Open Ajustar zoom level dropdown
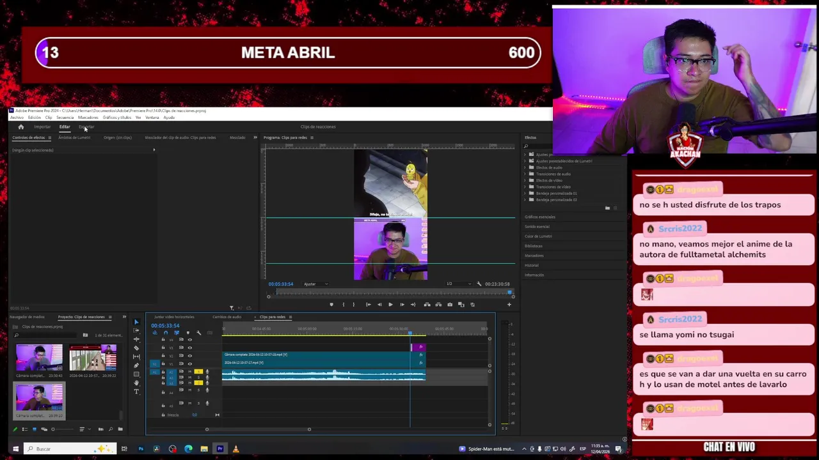 point(315,284)
